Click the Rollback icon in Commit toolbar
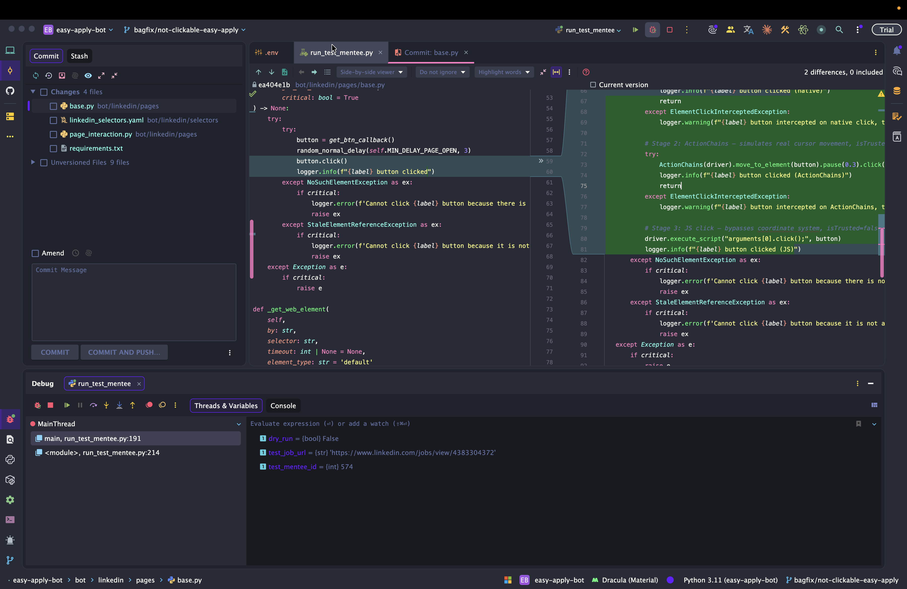The width and height of the screenshot is (907, 589). click(48, 75)
